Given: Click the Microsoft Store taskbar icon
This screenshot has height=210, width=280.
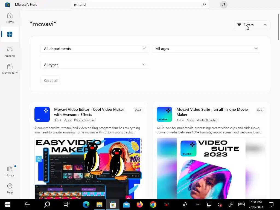Looking at the screenshot, I should click(x=113, y=205).
